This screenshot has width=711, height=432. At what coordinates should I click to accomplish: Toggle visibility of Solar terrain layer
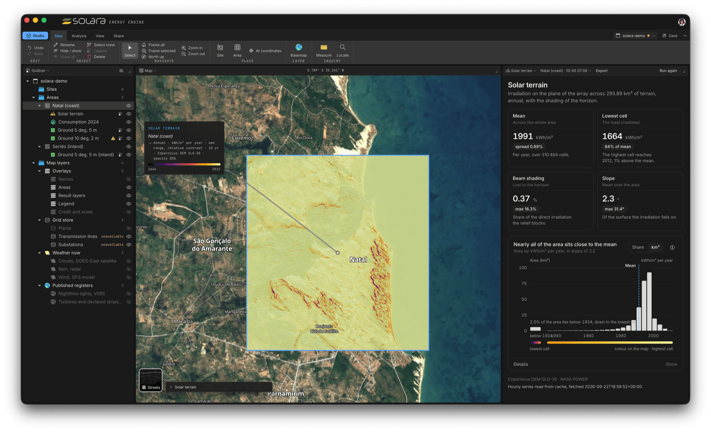coord(129,114)
